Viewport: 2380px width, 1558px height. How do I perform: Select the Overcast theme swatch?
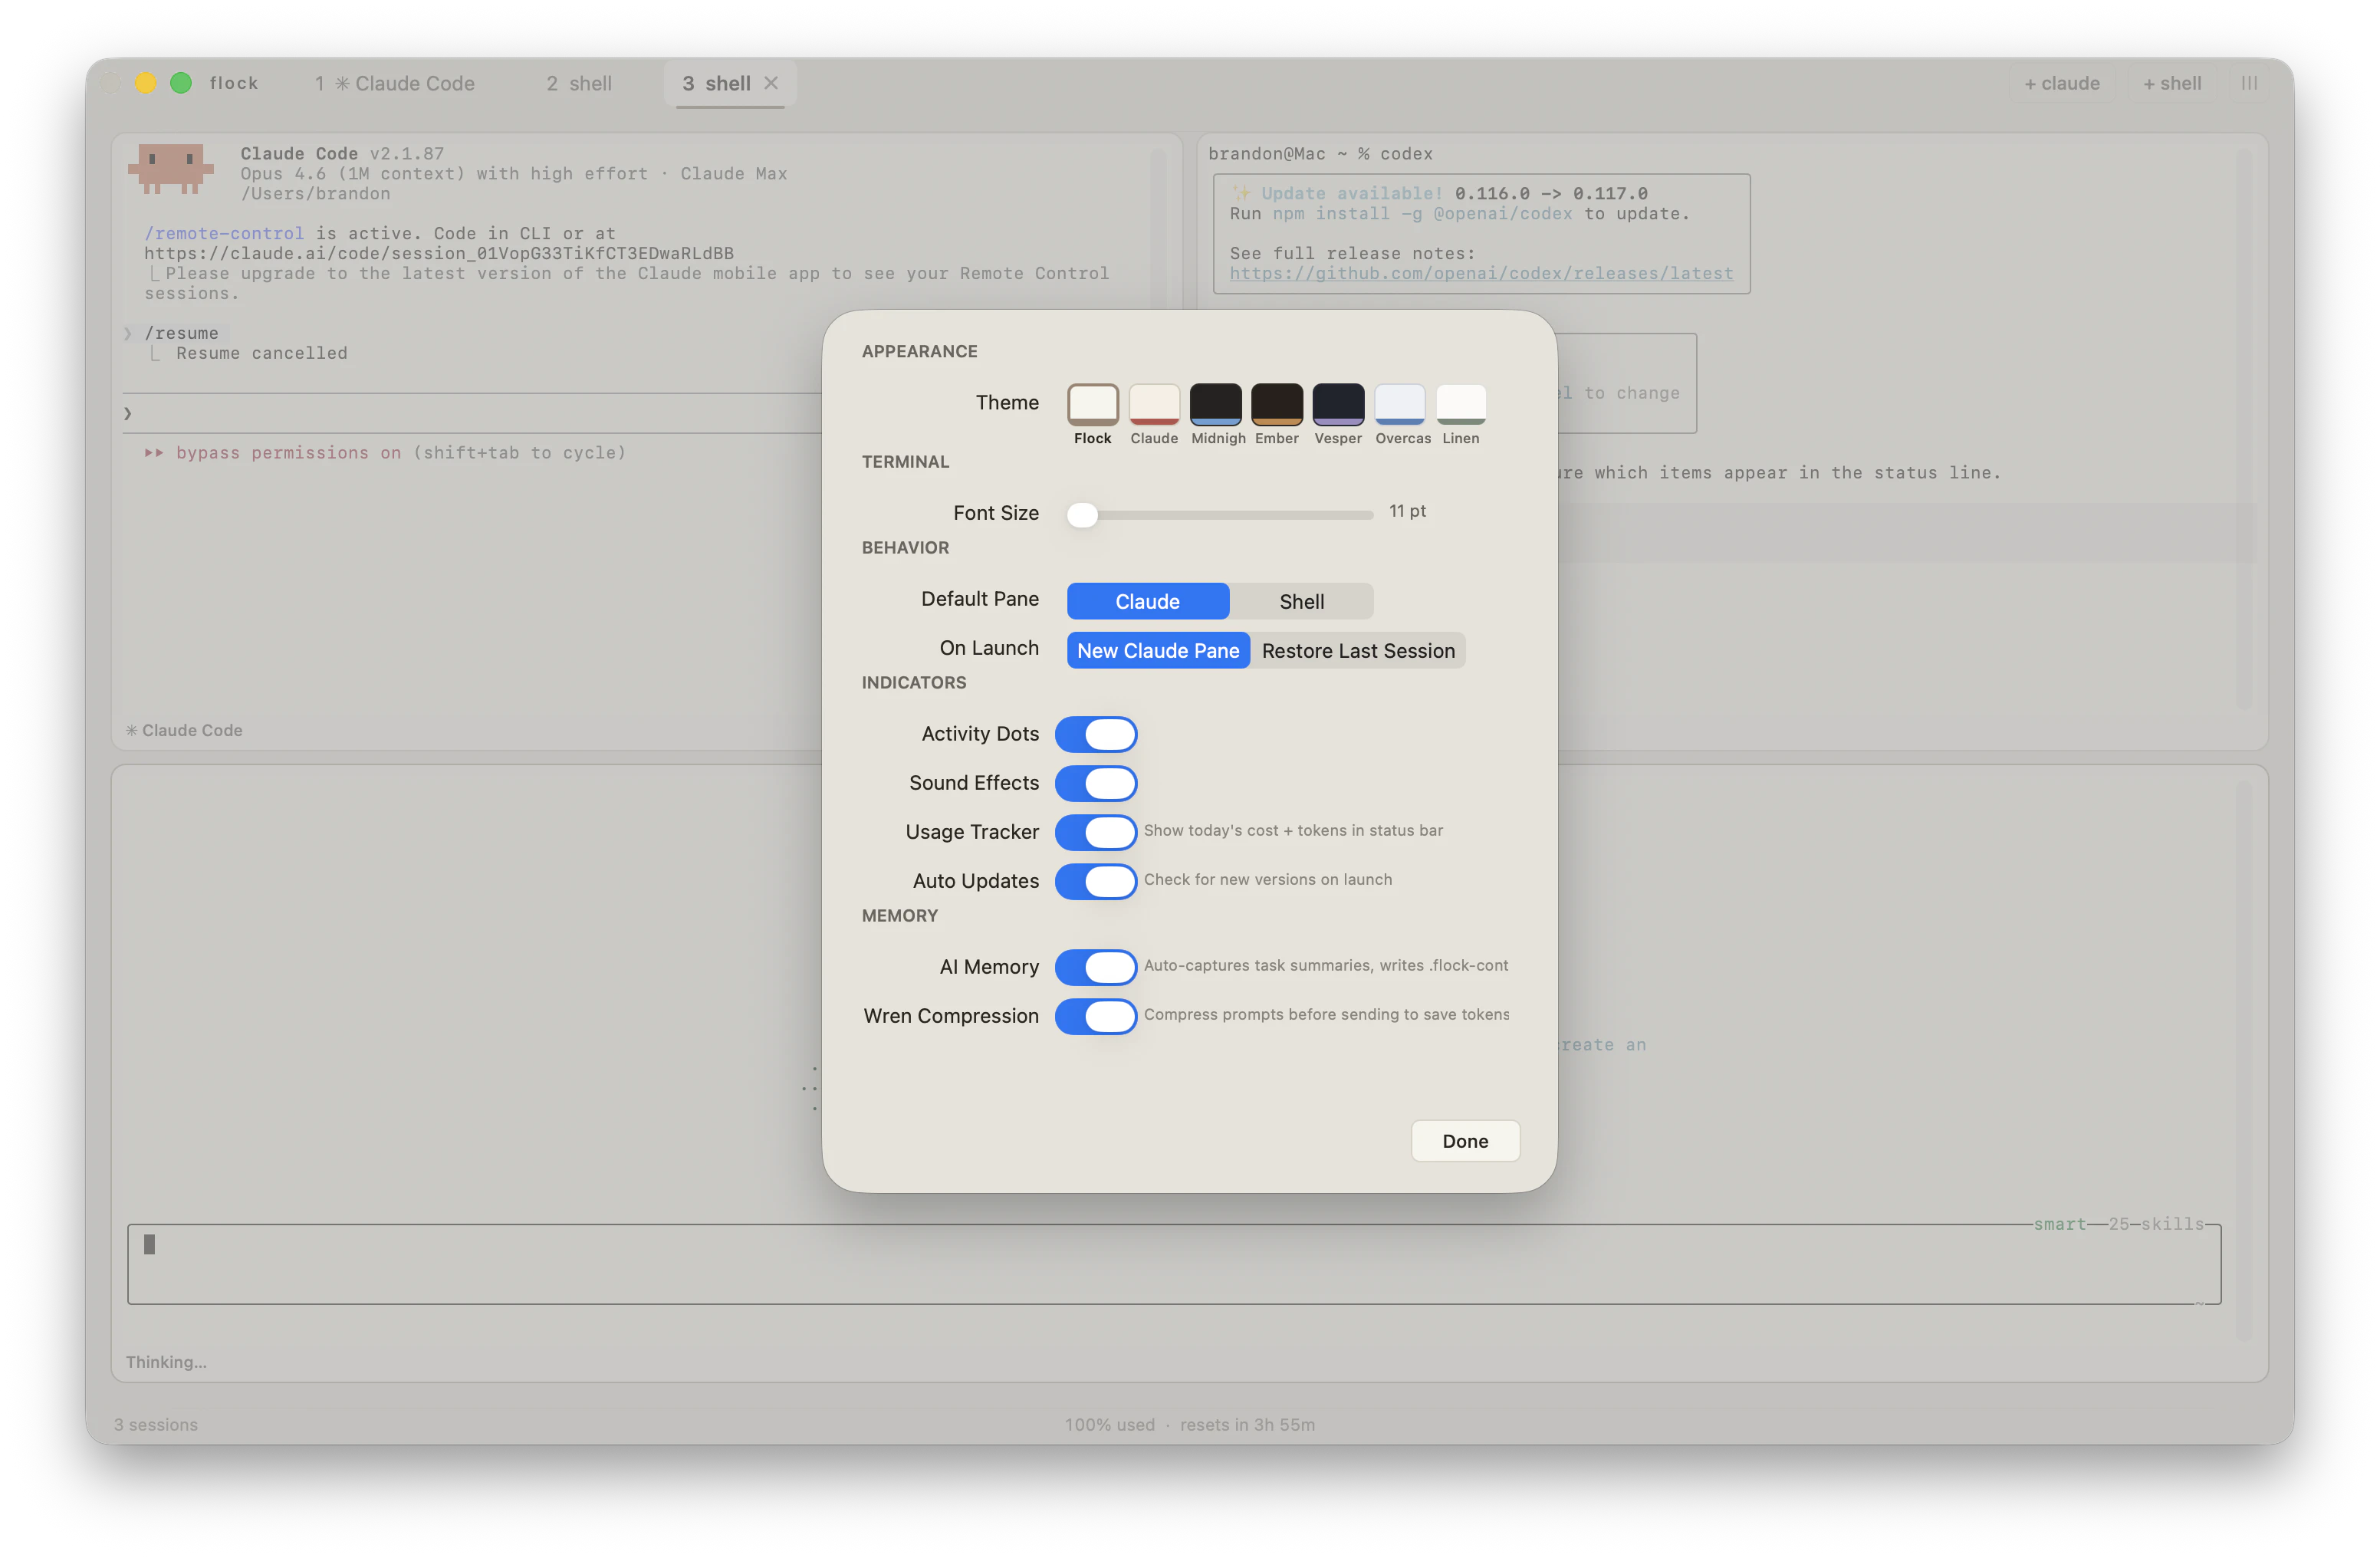click(x=1399, y=404)
